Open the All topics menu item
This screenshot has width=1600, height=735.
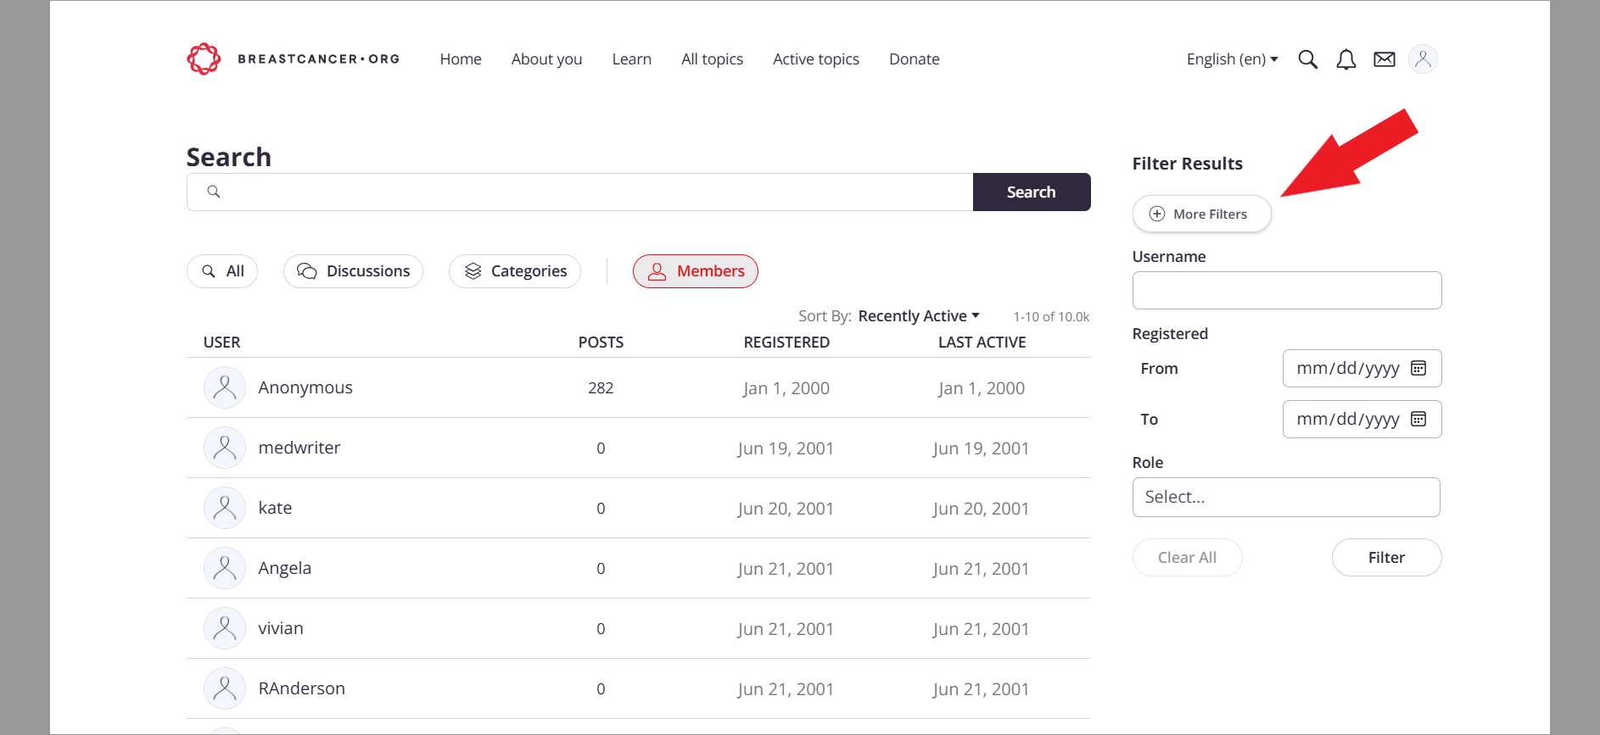point(712,59)
